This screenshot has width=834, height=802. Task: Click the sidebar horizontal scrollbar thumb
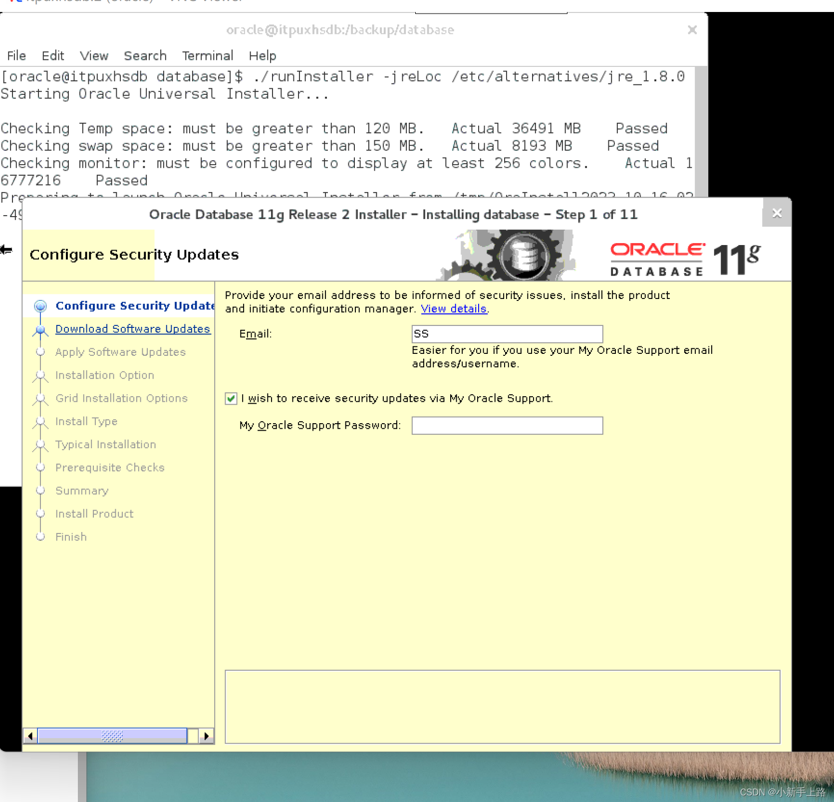(112, 736)
